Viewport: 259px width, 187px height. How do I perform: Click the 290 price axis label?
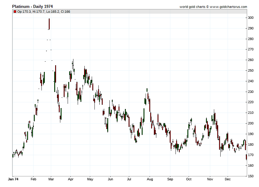click(251, 28)
